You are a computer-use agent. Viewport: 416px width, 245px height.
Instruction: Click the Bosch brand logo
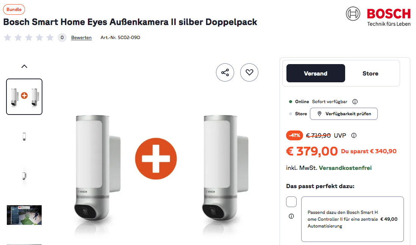[378, 17]
